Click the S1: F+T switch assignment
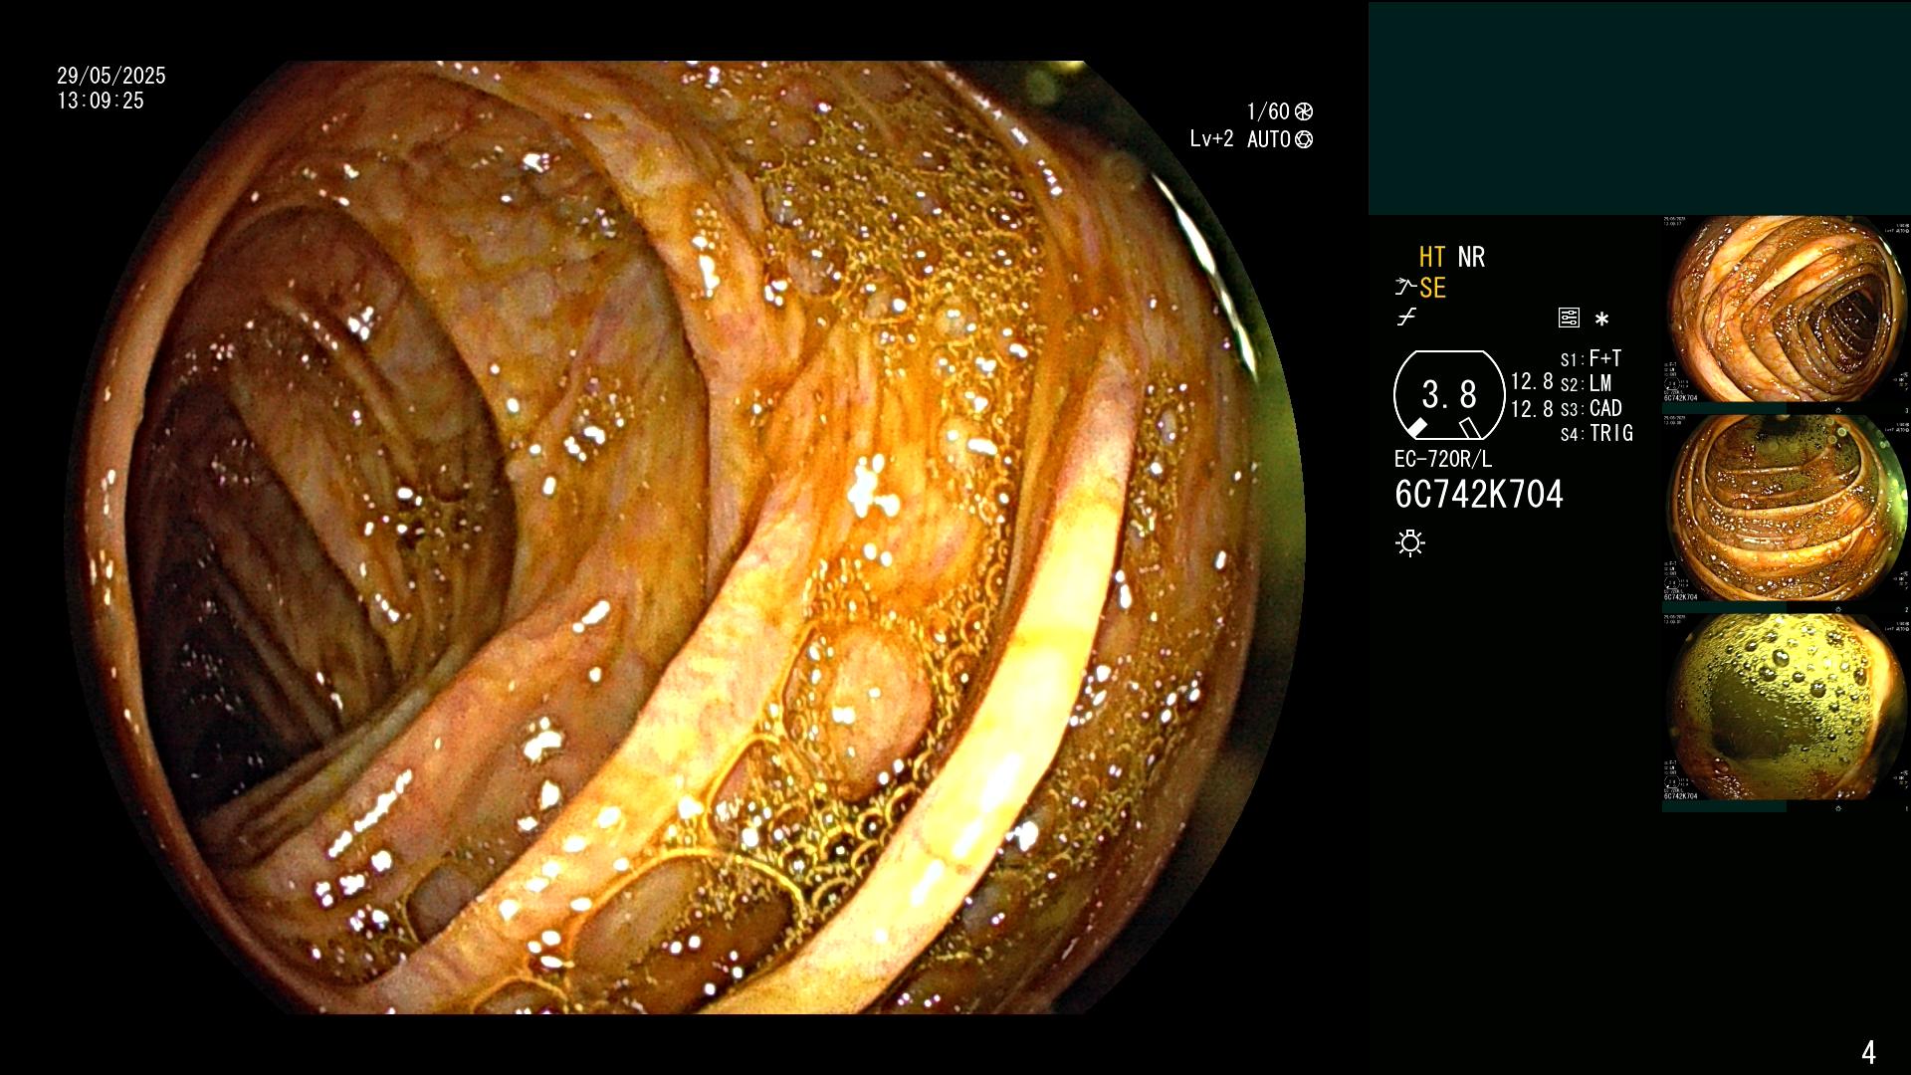This screenshot has width=1911, height=1075. (1591, 358)
